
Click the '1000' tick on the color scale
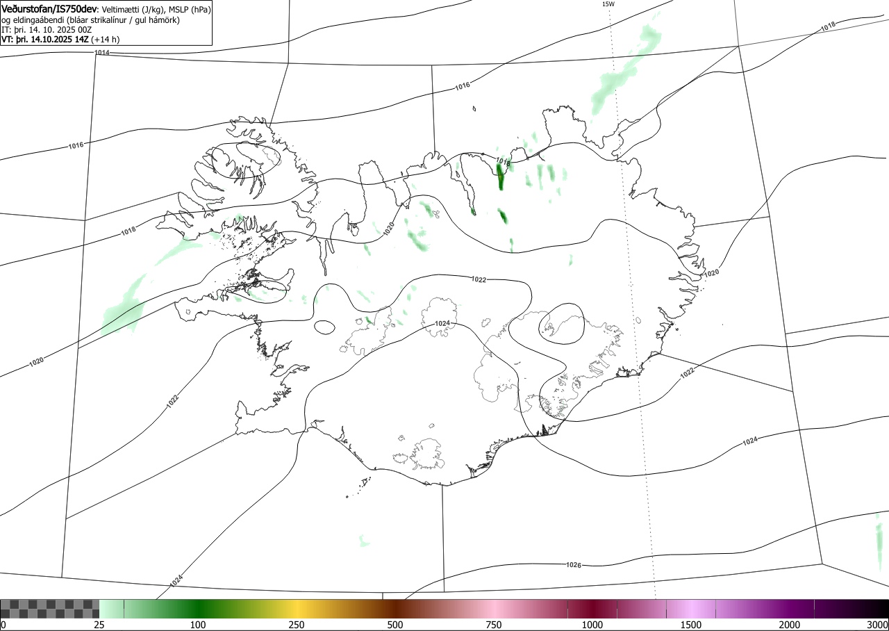(x=592, y=625)
